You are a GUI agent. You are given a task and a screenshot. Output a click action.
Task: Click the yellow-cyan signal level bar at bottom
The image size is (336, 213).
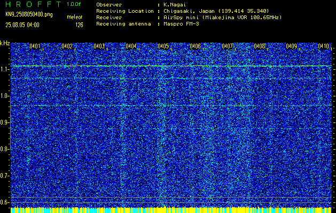tap(171, 210)
